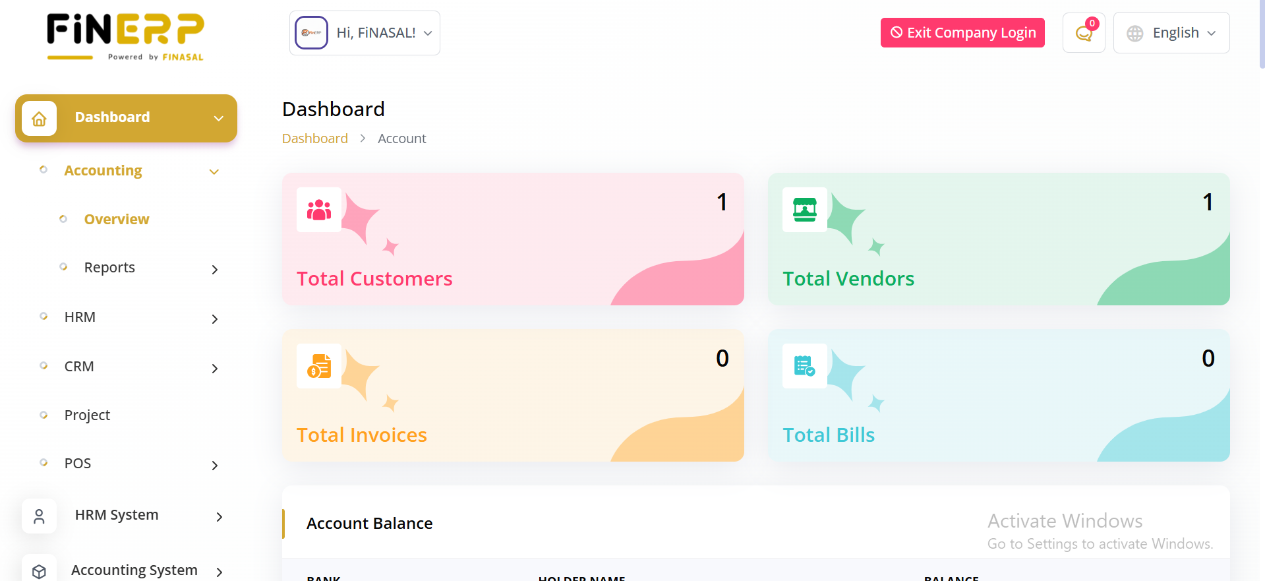The height and width of the screenshot is (581, 1265).
Task: Click the Exit Company Login button
Action: [962, 33]
